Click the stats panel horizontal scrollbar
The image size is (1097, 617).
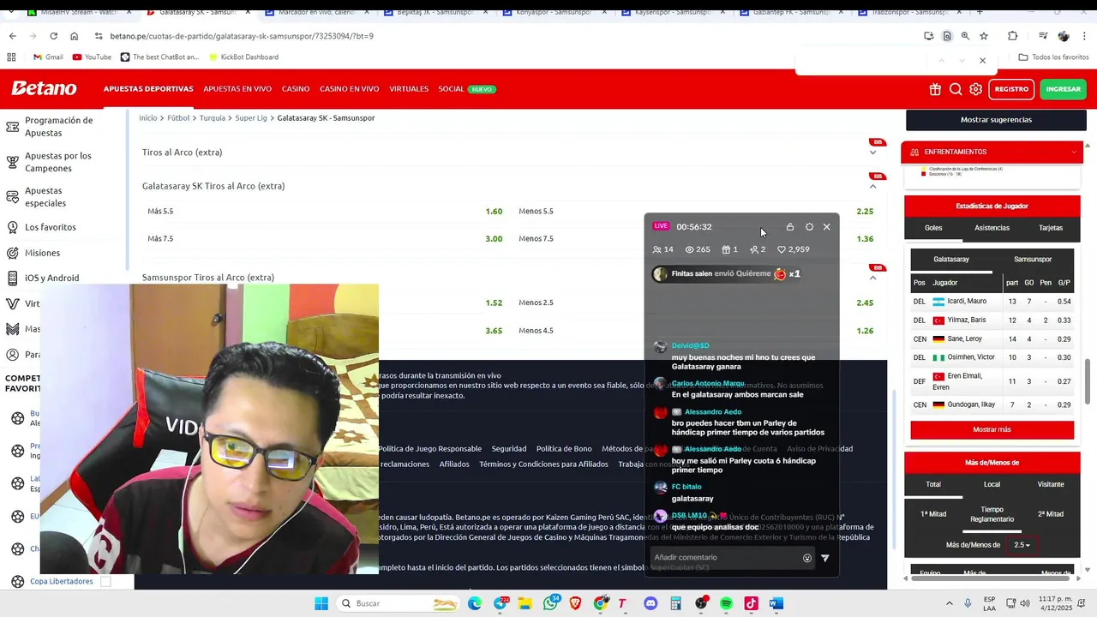(x=990, y=578)
